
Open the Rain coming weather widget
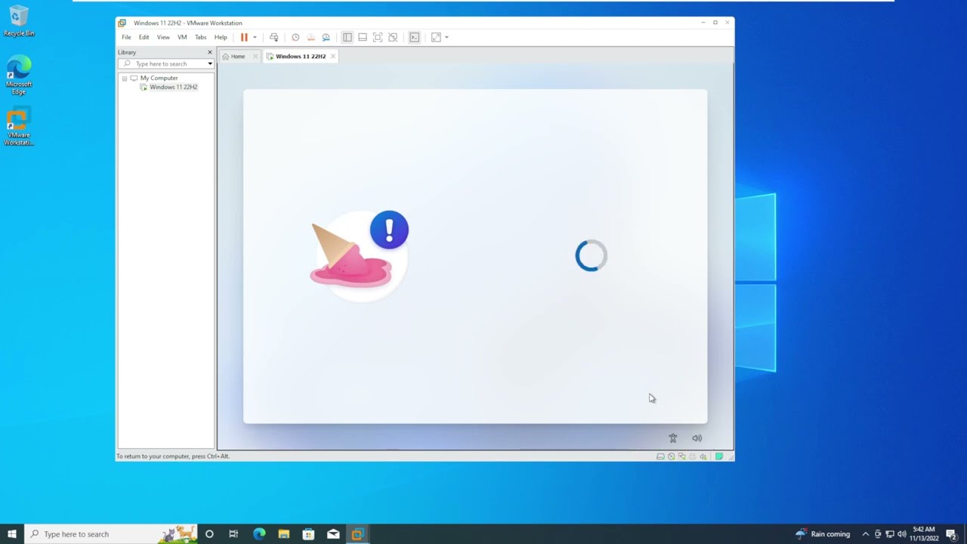[x=823, y=534]
